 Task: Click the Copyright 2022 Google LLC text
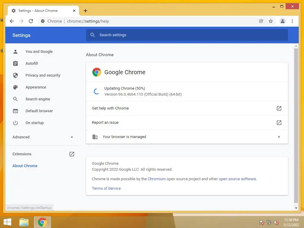point(132,169)
